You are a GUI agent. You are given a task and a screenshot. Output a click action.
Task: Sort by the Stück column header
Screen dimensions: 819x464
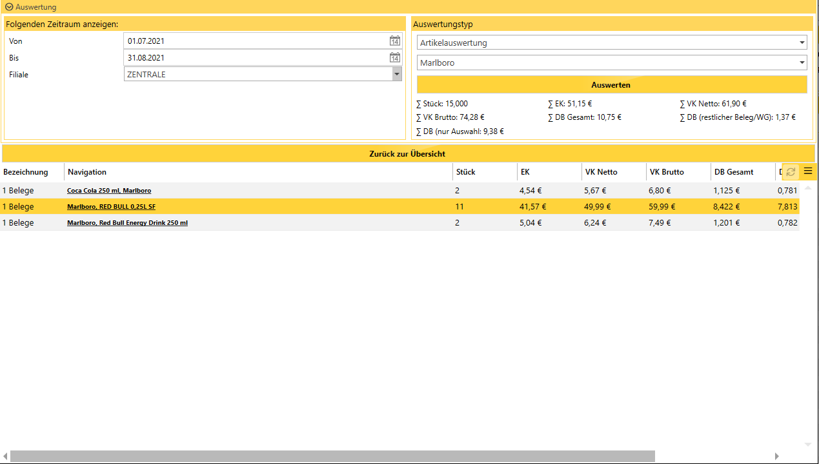[485, 172]
